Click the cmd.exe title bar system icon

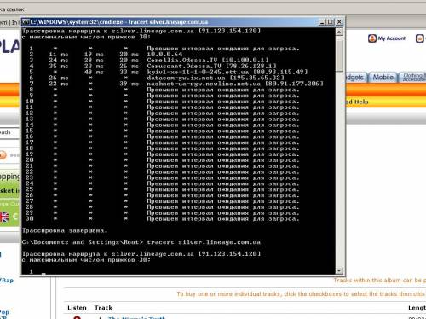[26, 22]
